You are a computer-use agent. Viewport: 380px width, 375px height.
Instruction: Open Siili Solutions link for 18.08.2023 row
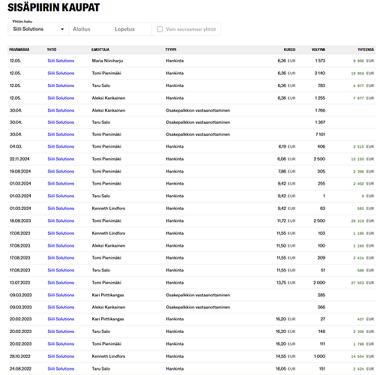61,220
